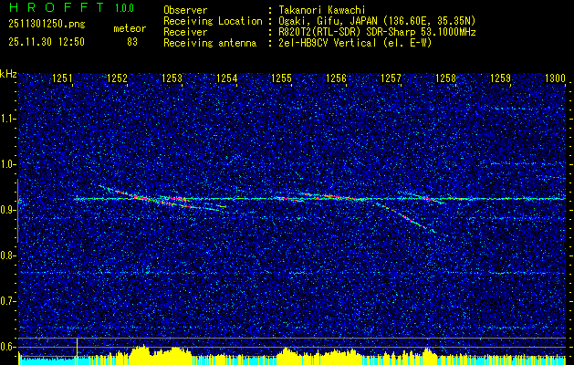This screenshot has height=365, width=574.
Task: Click the 1253 time axis label
Action: [x=172, y=78]
